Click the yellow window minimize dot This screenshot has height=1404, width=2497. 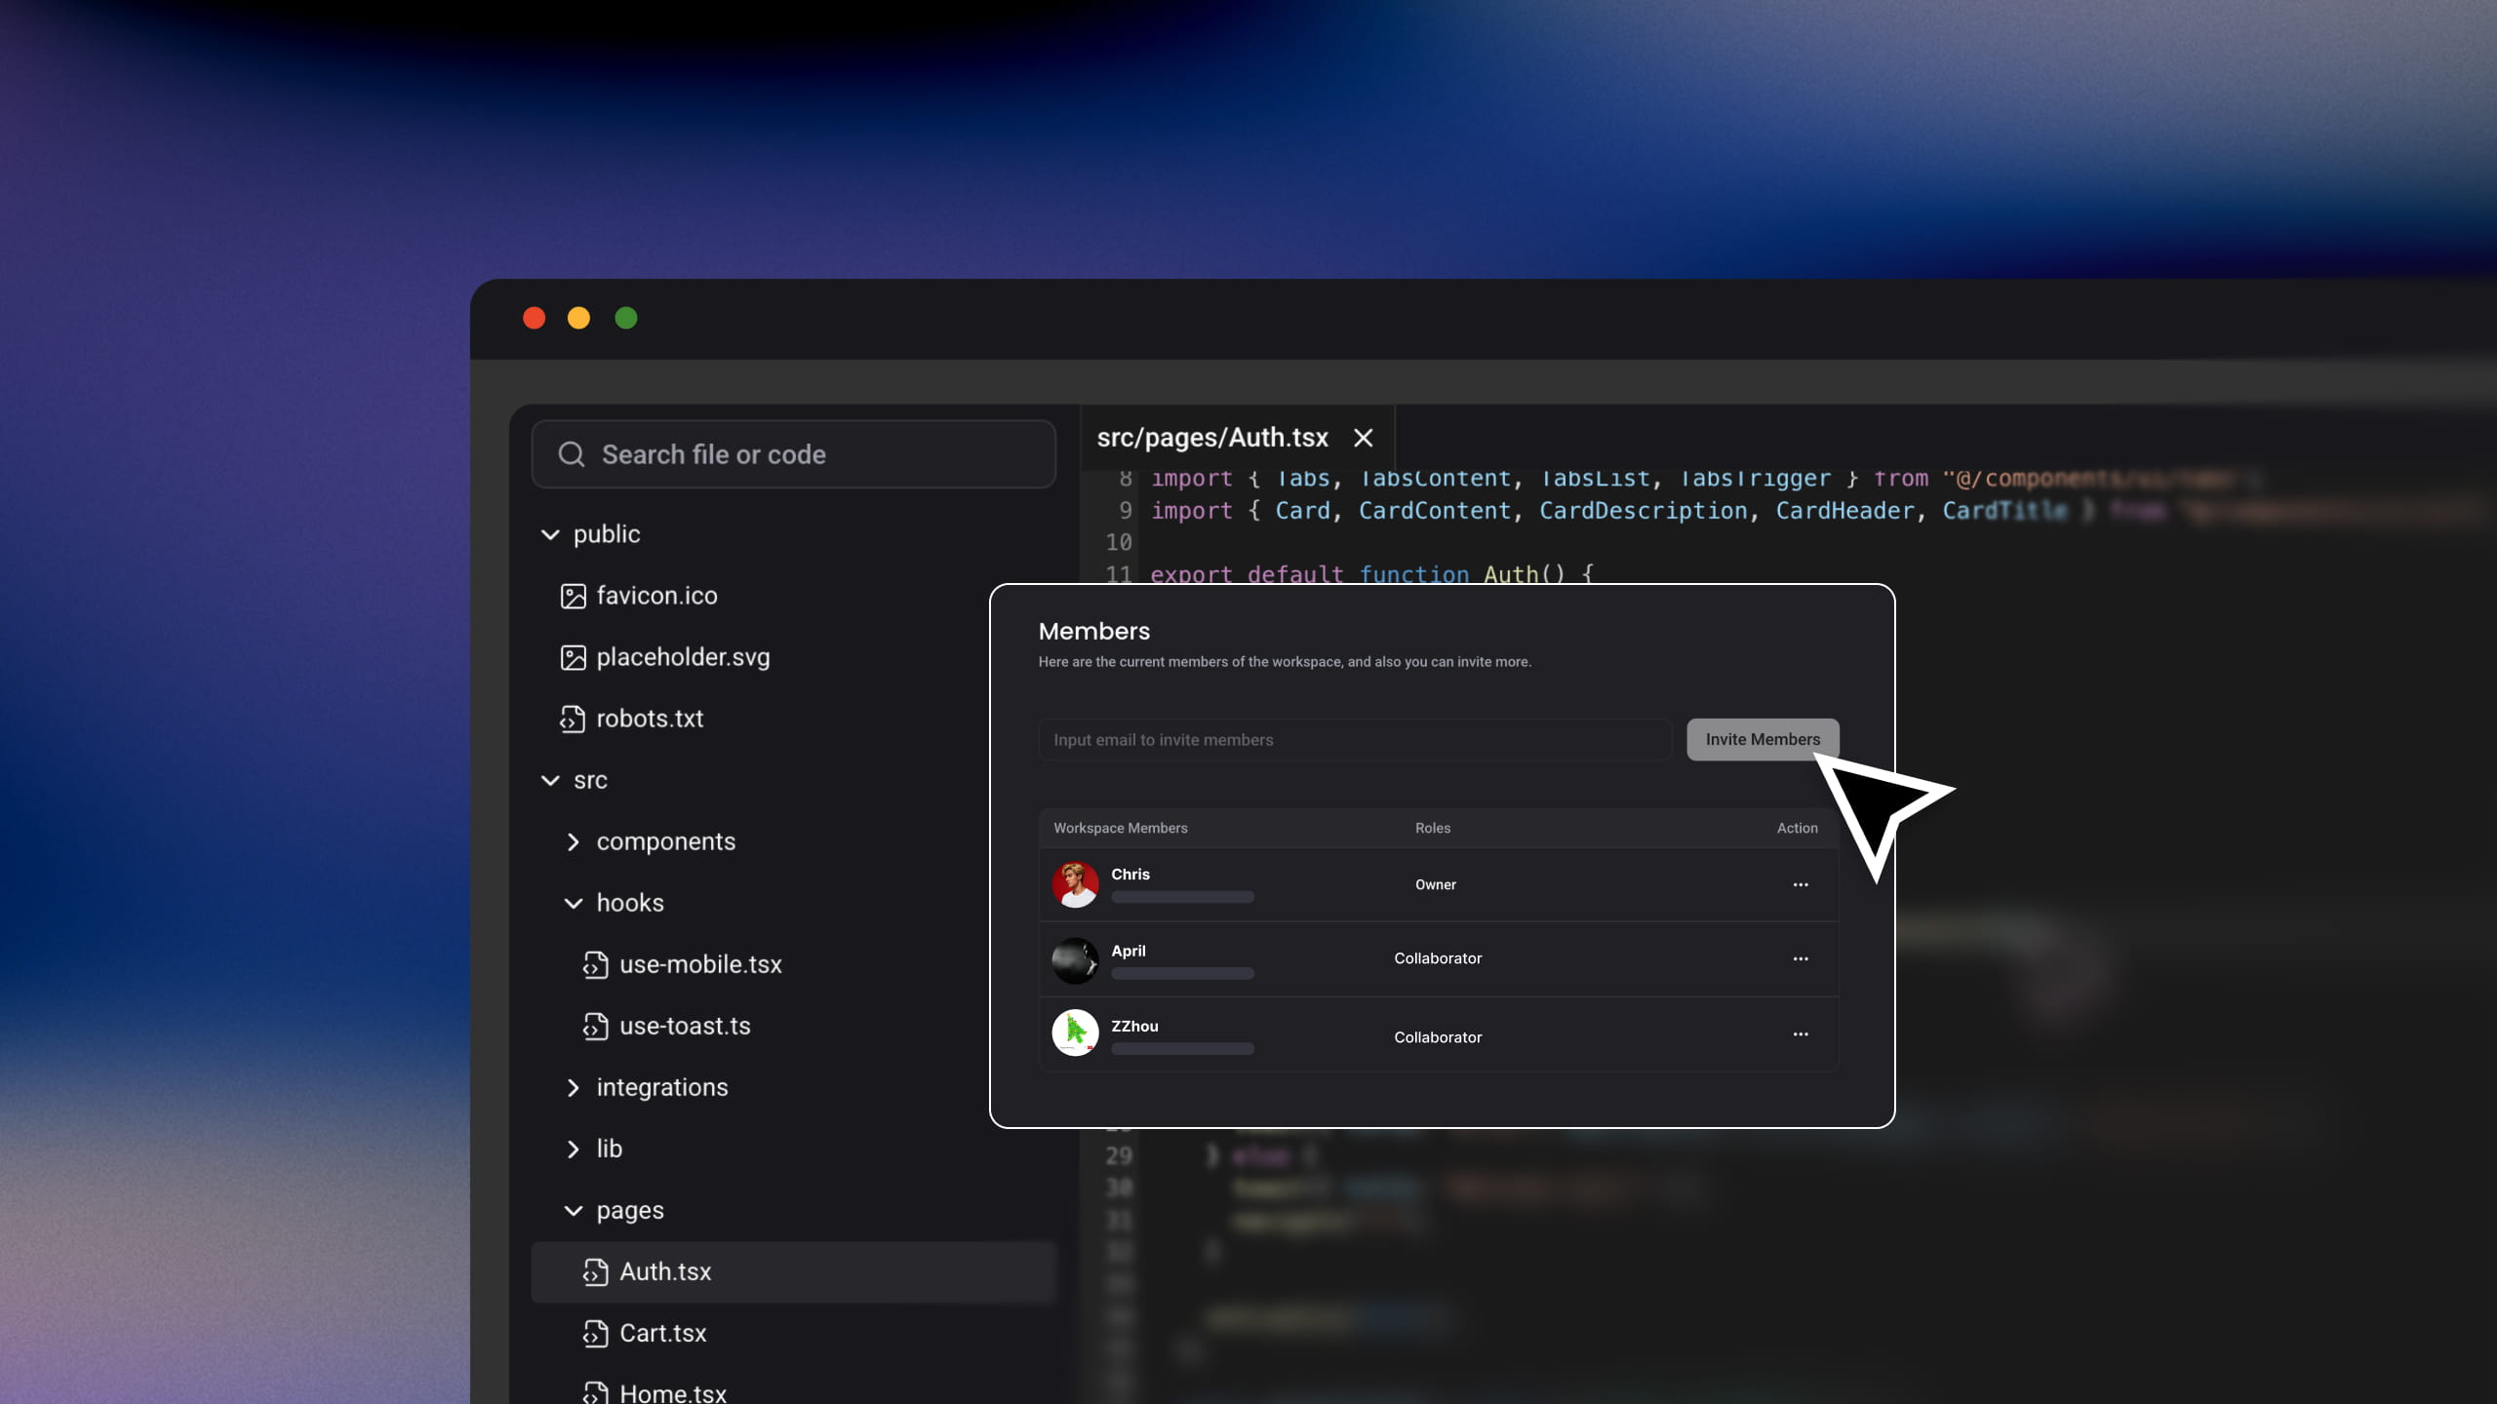pos(578,318)
